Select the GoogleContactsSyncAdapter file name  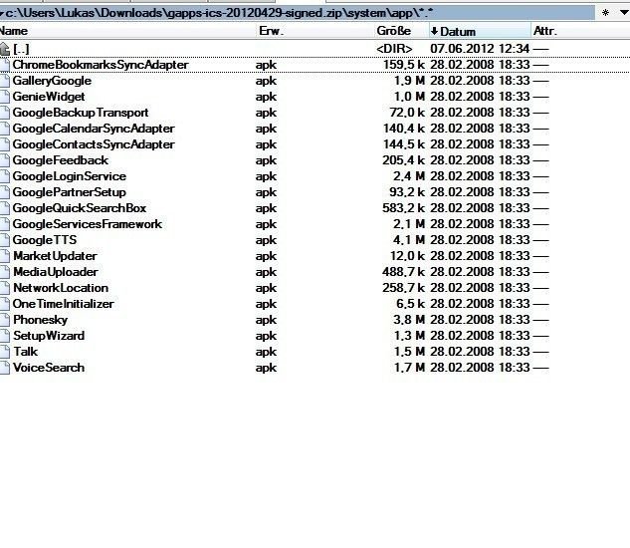click(x=94, y=144)
